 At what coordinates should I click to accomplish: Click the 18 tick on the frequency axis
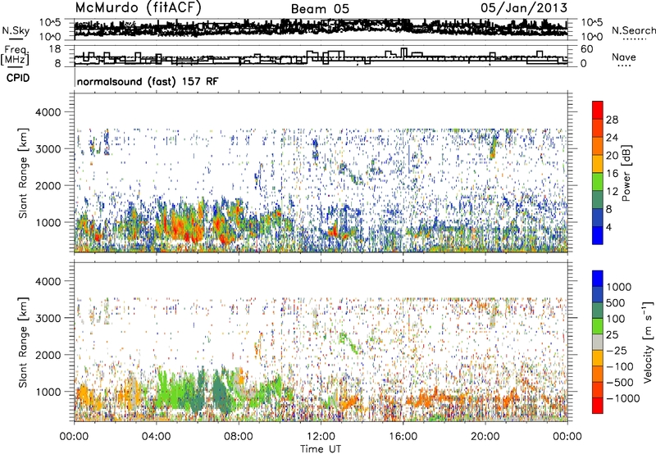pyautogui.click(x=56, y=49)
